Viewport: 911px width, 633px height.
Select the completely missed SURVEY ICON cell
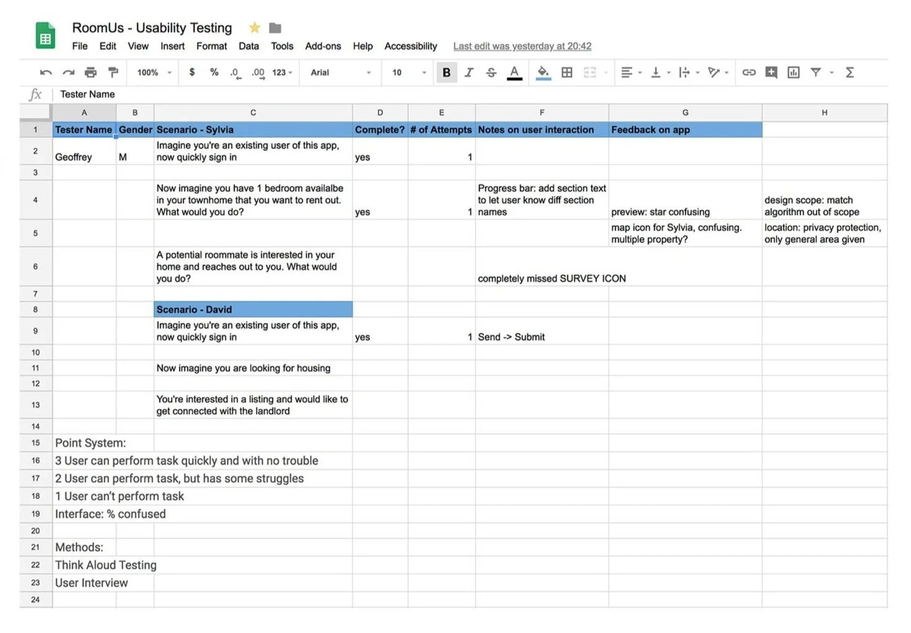(542, 266)
